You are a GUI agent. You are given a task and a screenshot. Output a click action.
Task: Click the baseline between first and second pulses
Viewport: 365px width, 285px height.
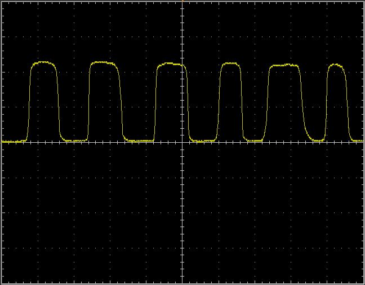point(73,141)
